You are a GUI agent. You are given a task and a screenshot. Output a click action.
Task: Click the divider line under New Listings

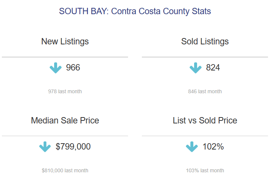[65, 57]
